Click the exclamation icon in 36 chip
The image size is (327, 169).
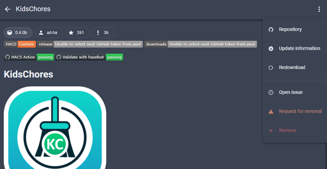coord(98,33)
